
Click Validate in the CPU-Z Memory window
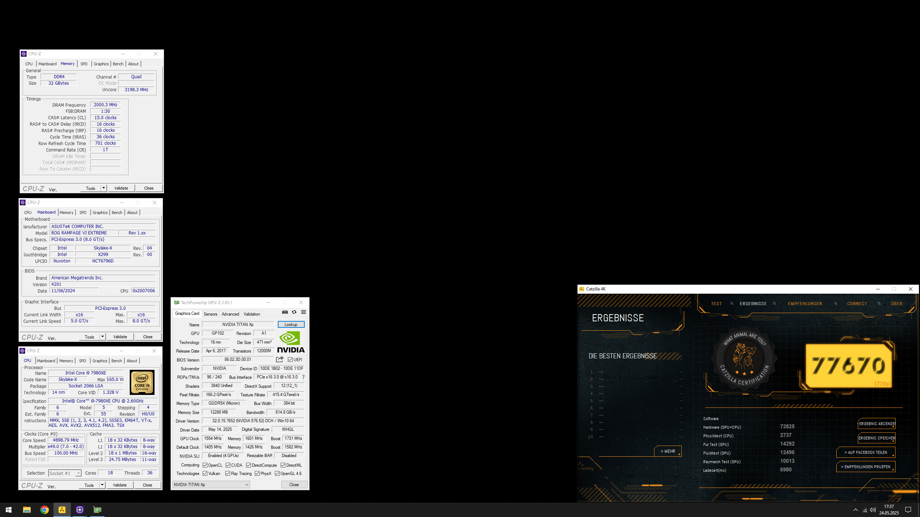(x=121, y=188)
